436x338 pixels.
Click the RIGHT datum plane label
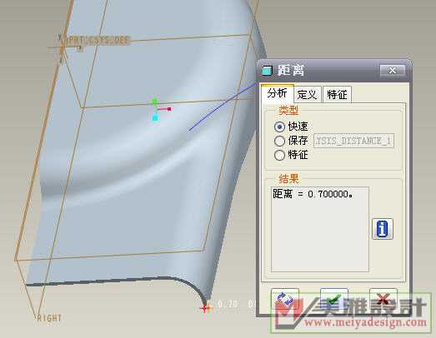(49, 318)
